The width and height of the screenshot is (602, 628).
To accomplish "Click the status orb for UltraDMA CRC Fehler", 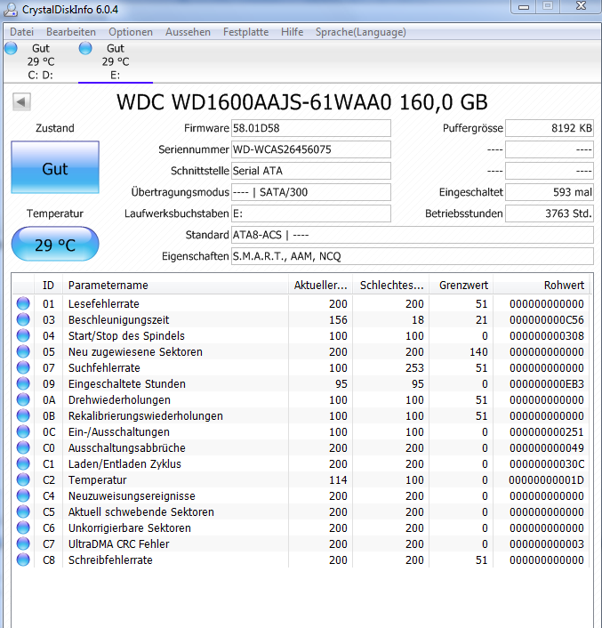I will pyautogui.click(x=23, y=543).
